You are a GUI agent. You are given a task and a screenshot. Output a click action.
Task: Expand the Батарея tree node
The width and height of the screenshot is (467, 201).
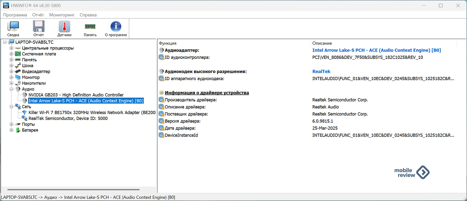pyautogui.click(x=11, y=130)
